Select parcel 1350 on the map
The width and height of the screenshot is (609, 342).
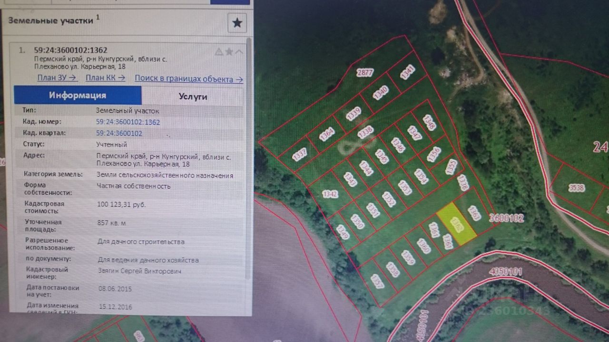[357, 222]
